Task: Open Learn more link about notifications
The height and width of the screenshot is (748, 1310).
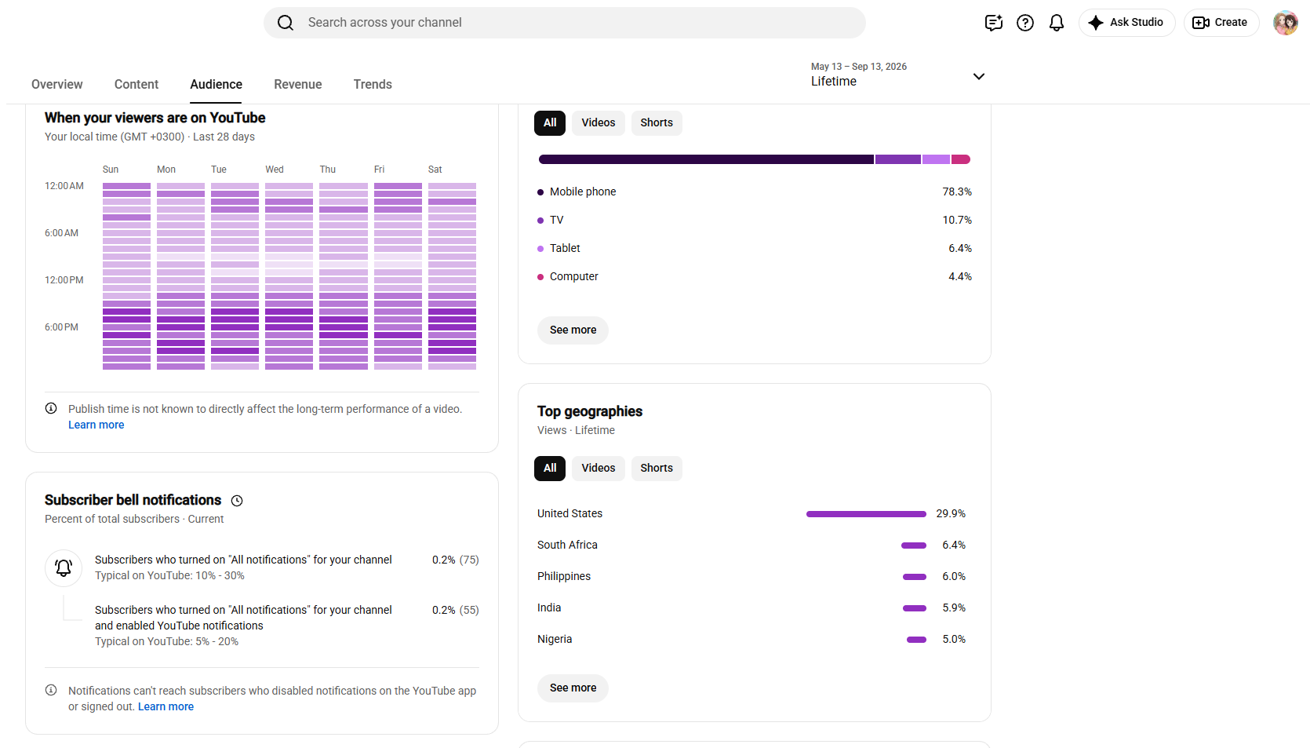Action: pyautogui.click(x=166, y=706)
